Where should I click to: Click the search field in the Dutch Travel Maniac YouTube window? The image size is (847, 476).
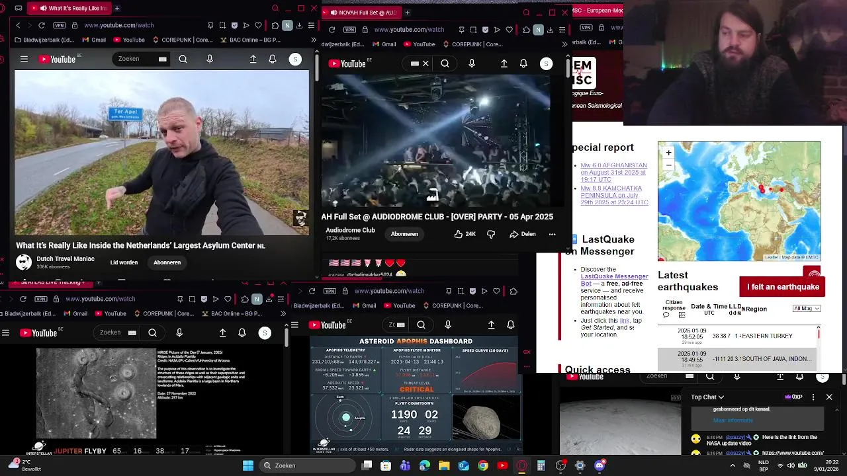coord(142,59)
